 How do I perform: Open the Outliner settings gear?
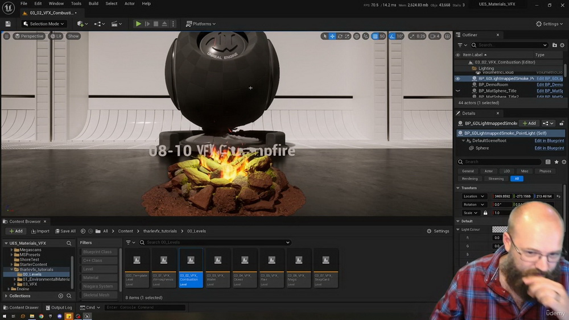[x=562, y=45]
